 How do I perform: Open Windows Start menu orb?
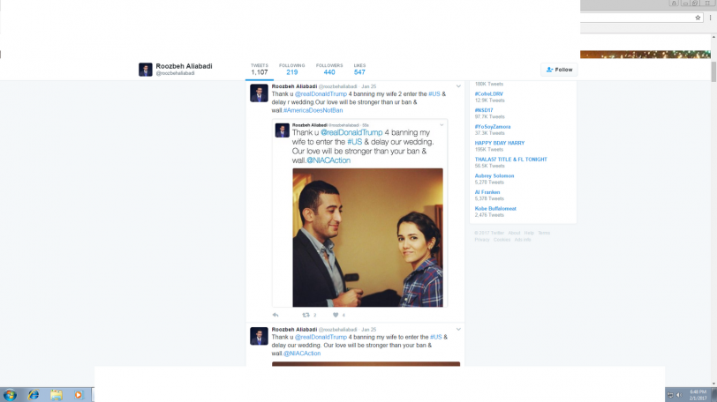coord(10,395)
